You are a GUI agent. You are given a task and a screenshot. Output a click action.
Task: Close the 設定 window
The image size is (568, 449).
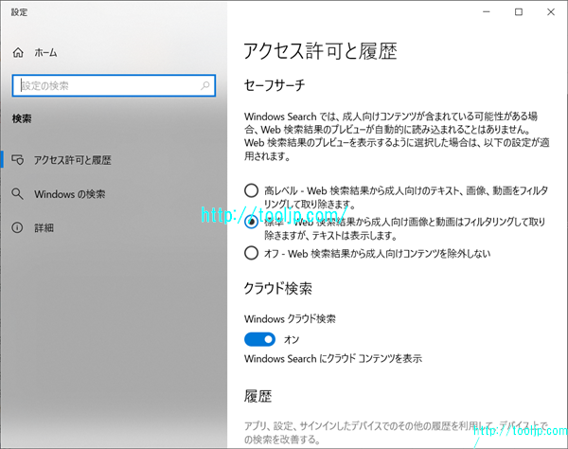(551, 12)
